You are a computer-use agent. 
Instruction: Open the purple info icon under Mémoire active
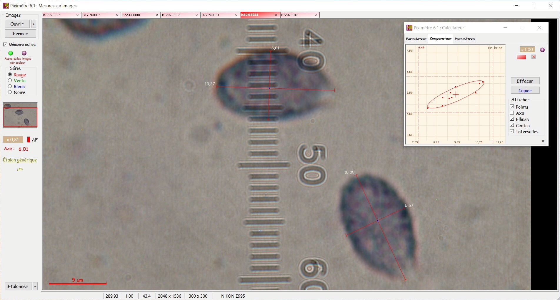(24, 53)
